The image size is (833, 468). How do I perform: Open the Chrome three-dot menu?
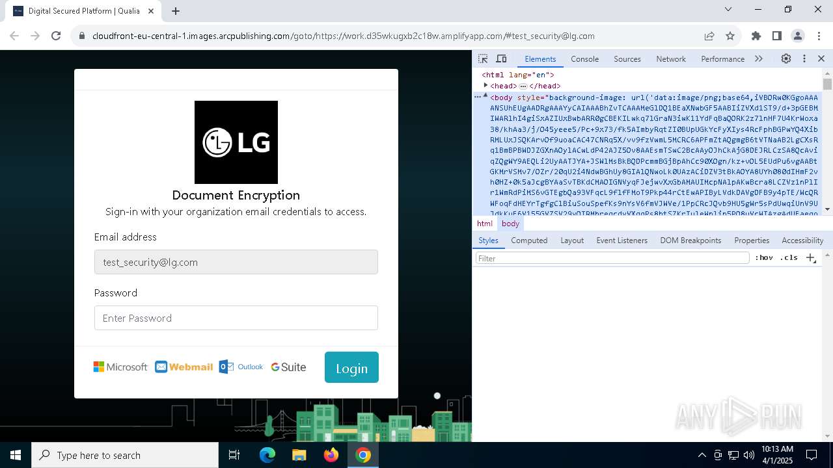click(819, 36)
